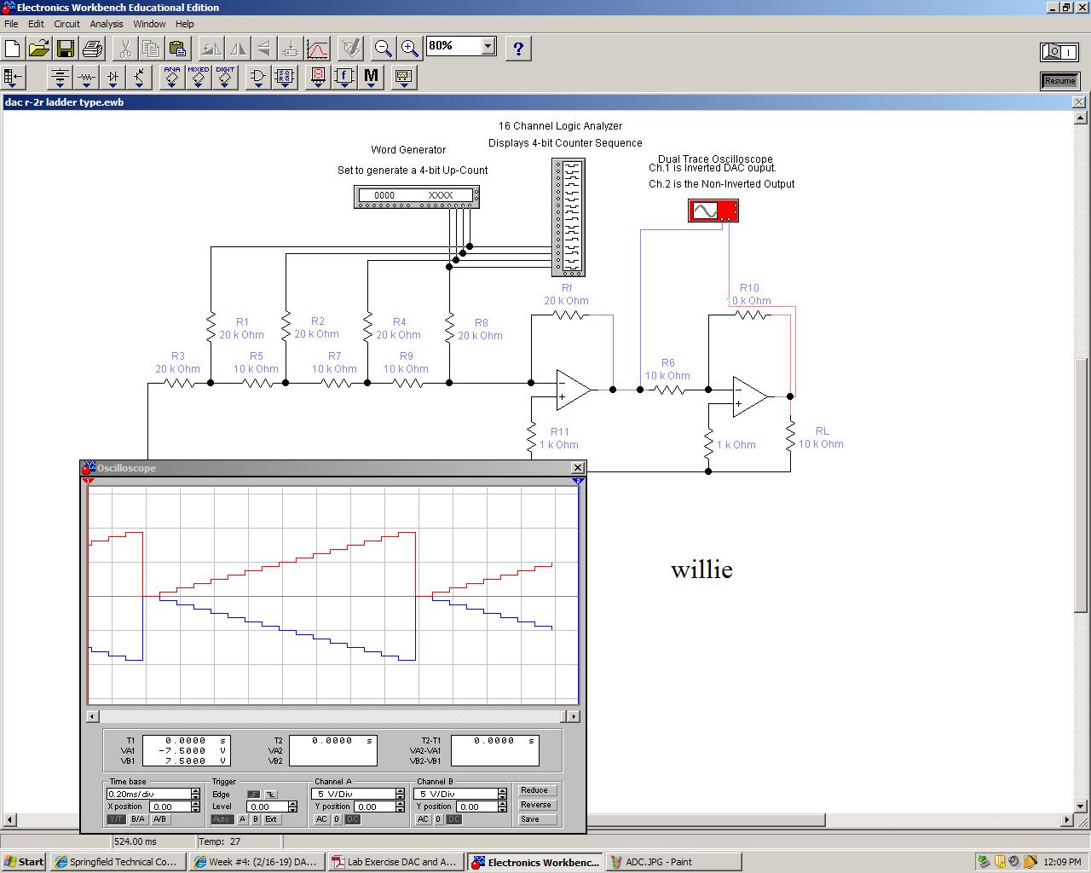
Task: Open the Window menu
Action: coord(149,24)
